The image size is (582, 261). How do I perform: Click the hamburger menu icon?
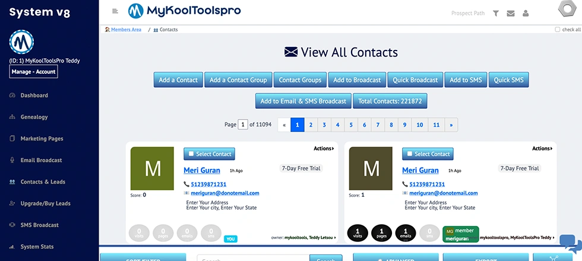115,11
